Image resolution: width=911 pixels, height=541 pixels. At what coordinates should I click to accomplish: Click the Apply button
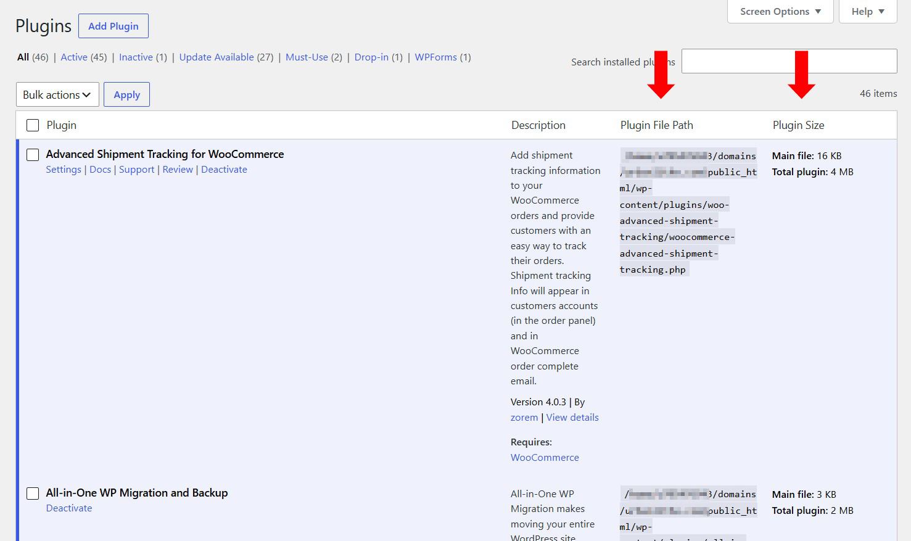tap(126, 94)
